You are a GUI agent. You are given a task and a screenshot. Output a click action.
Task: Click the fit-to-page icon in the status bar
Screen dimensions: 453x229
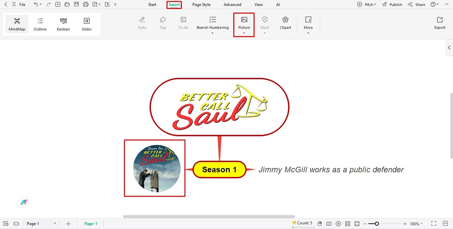[x=348, y=224]
